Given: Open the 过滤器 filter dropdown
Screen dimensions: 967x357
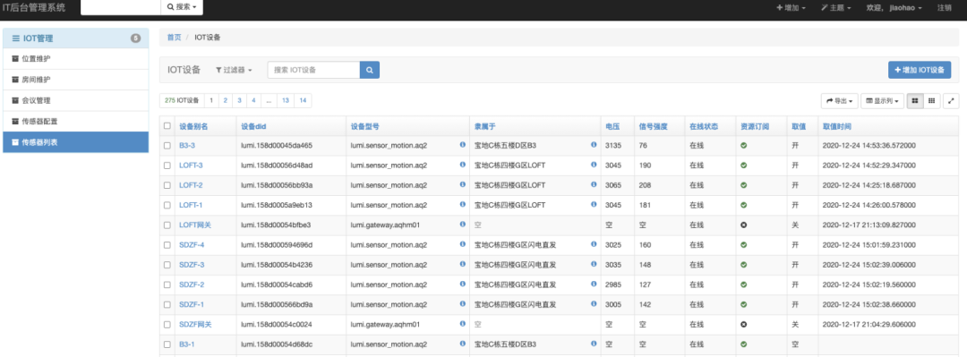Looking at the screenshot, I should pos(234,71).
